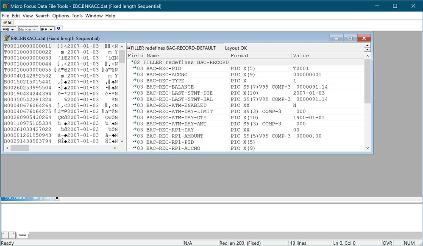Click the field icon next to BAC-REC-RP1-DAY

tap(135, 130)
